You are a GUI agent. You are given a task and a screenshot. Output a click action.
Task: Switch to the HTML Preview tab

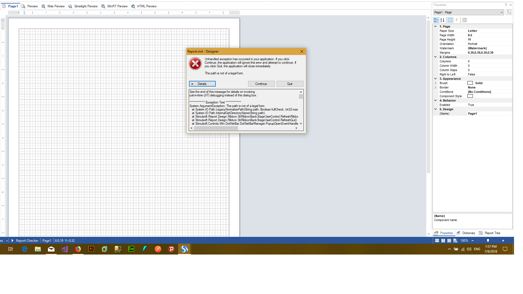click(x=144, y=6)
